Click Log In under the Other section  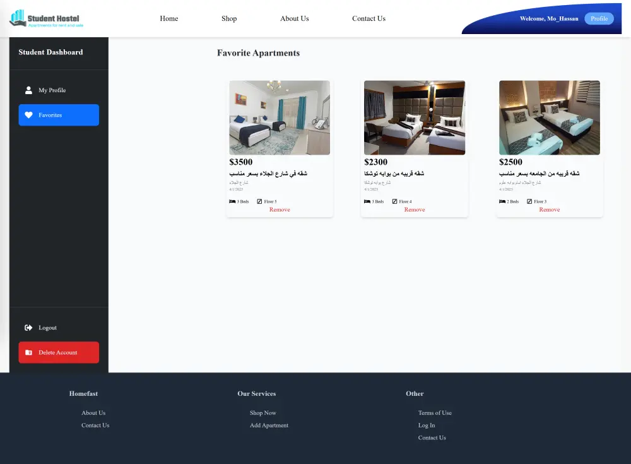click(426, 425)
